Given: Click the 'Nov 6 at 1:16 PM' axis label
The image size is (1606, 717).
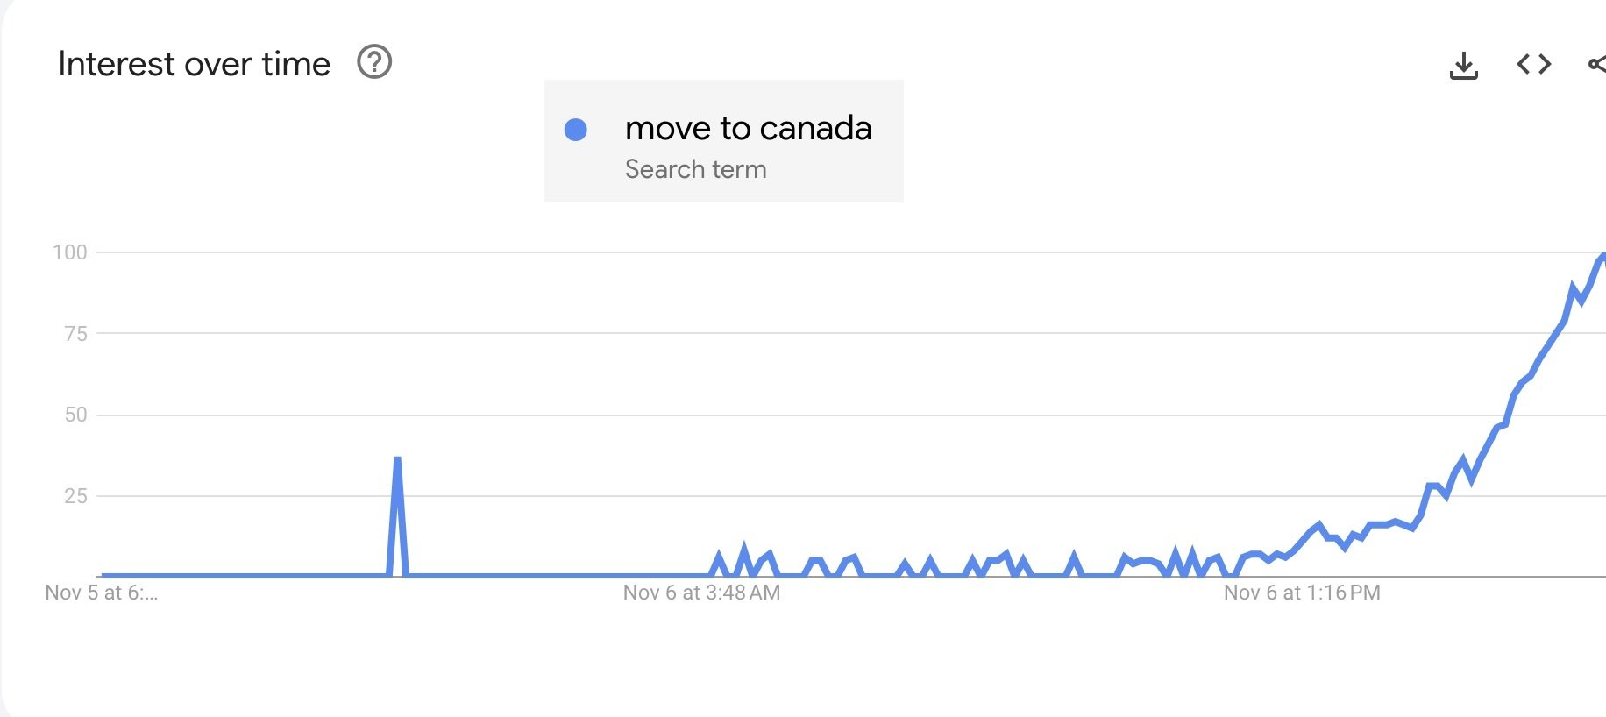Looking at the screenshot, I should click(1302, 593).
